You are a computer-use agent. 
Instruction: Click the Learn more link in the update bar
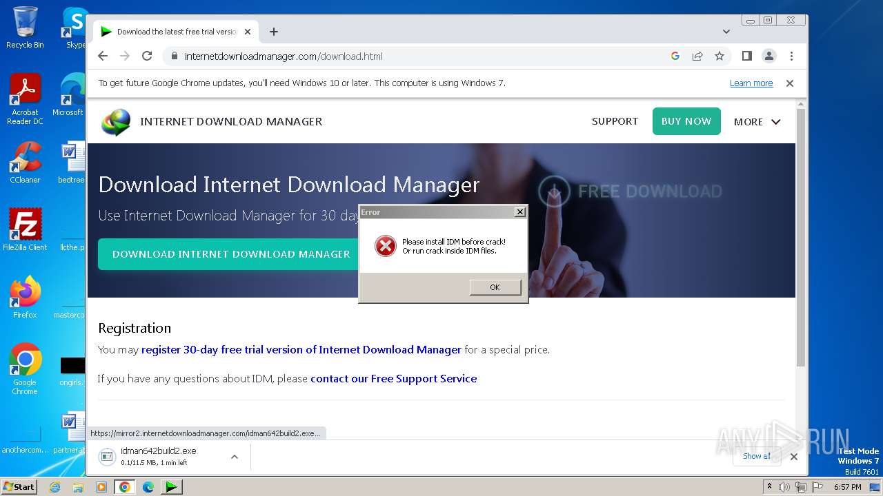point(751,83)
